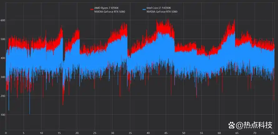Click the blue Intel legend color swatch

[x=144, y=9]
